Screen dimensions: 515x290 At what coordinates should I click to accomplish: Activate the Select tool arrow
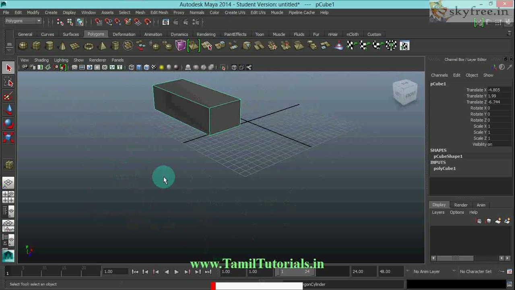(8, 68)
